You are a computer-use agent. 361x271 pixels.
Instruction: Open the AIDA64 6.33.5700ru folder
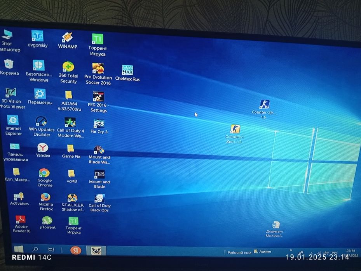coord(69,100)
